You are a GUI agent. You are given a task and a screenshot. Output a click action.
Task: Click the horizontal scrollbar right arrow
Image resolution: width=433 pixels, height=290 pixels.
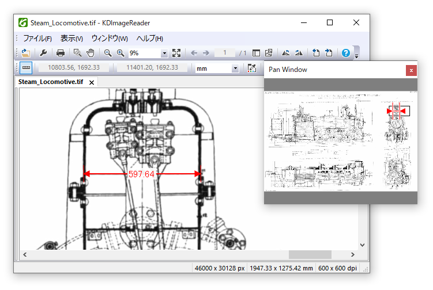(353, 255)
